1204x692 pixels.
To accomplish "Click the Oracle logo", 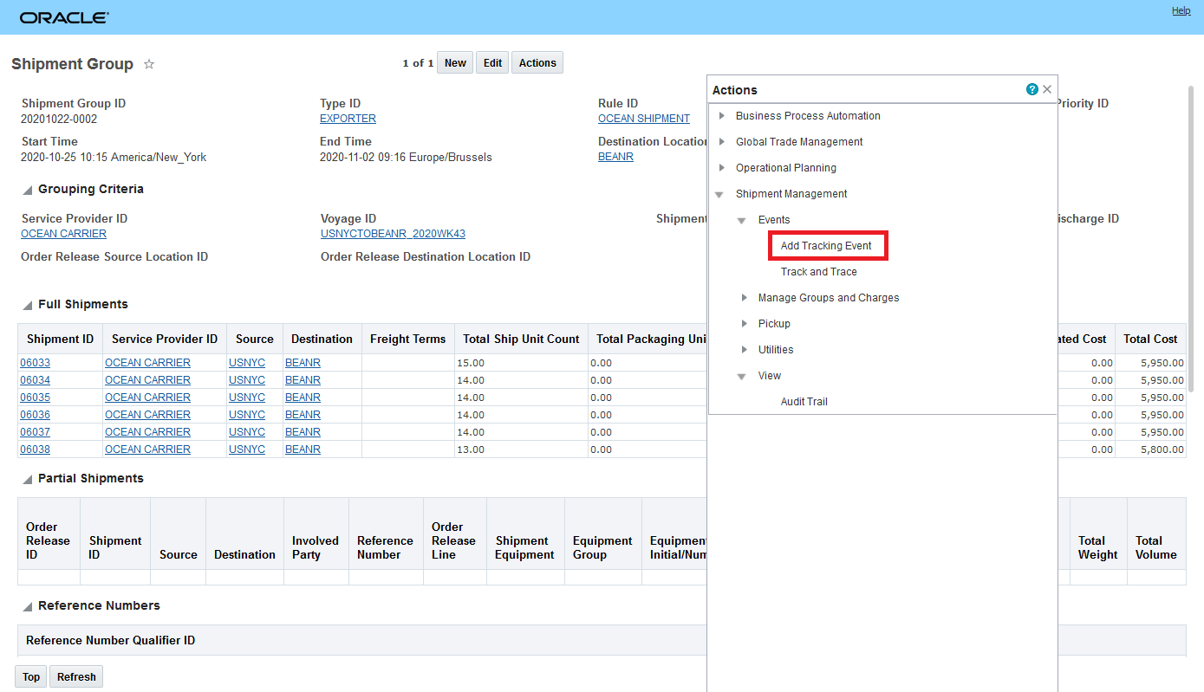I will (64, 17).
